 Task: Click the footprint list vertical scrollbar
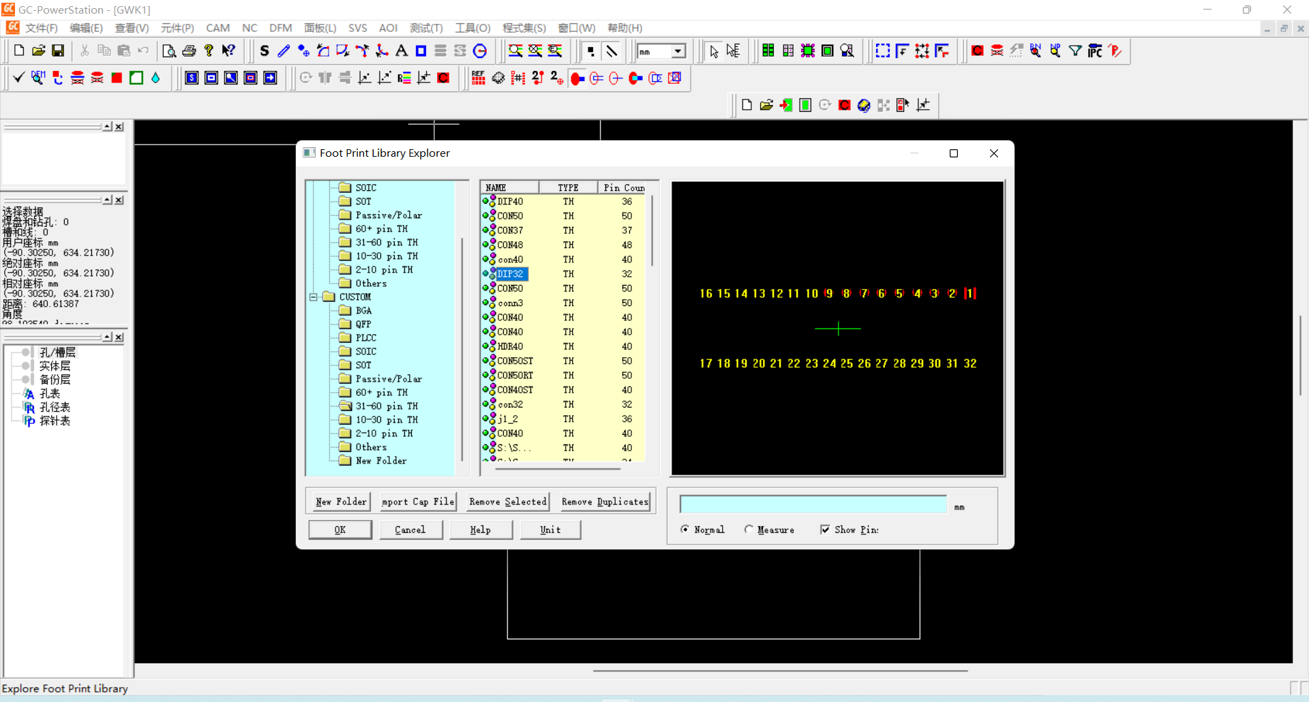(651, 232)
